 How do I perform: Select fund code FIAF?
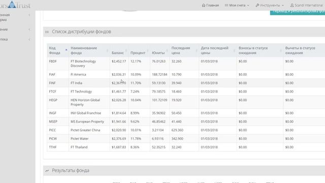click(x=52, y=75)
